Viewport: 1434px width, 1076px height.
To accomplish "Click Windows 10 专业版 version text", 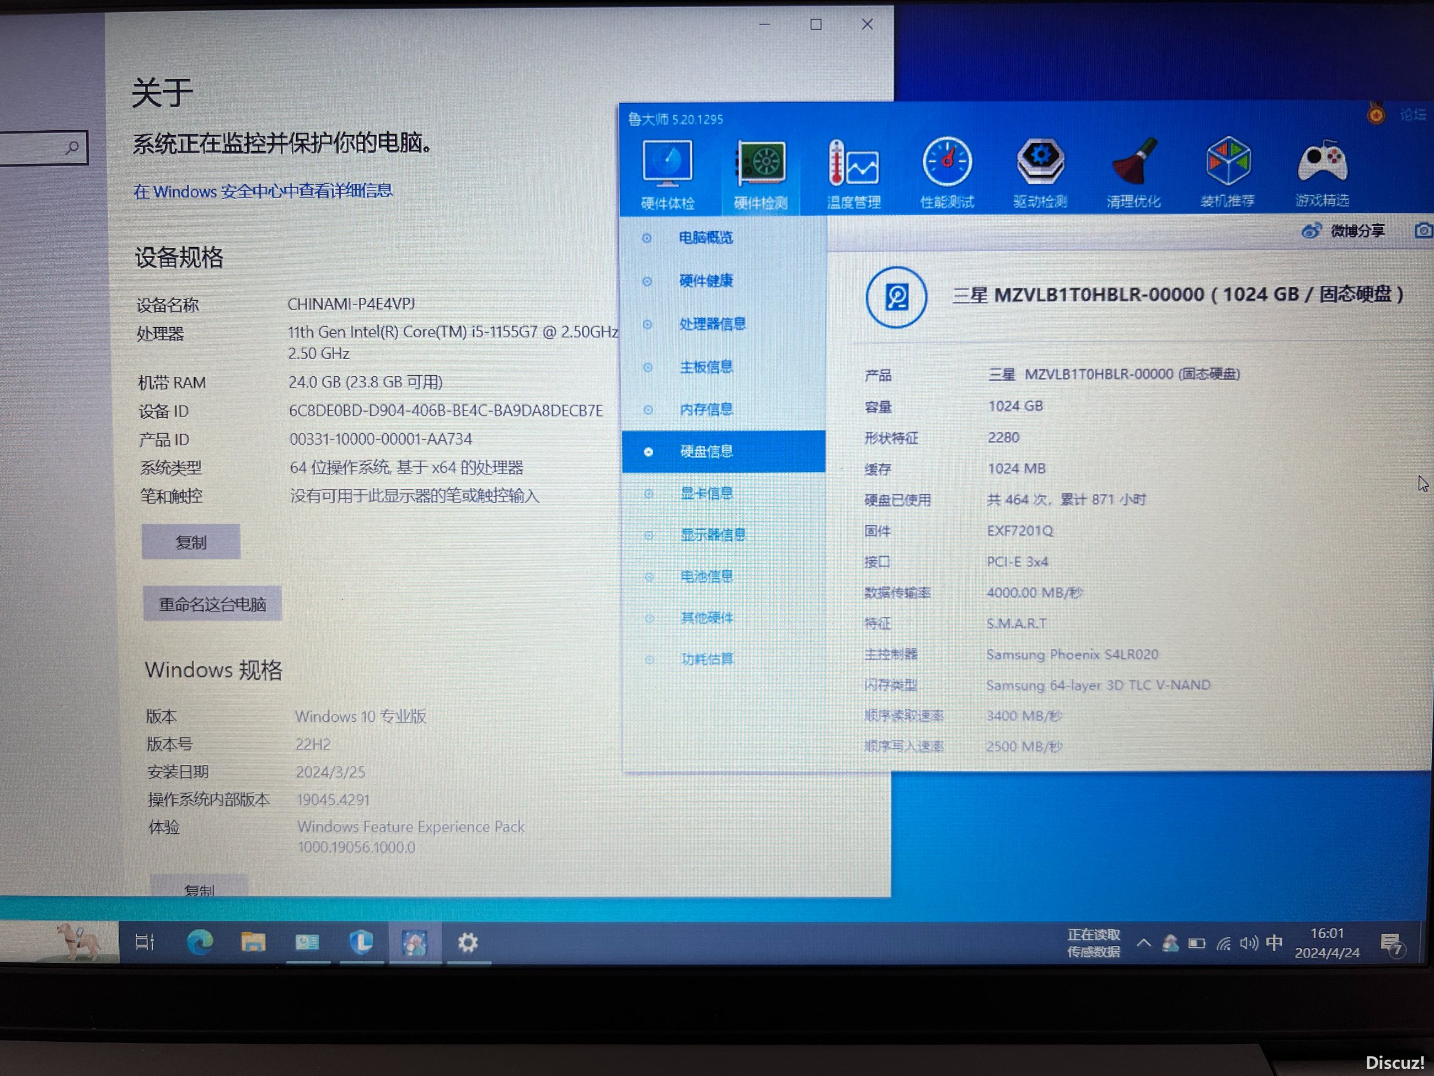I will [361, 717].
